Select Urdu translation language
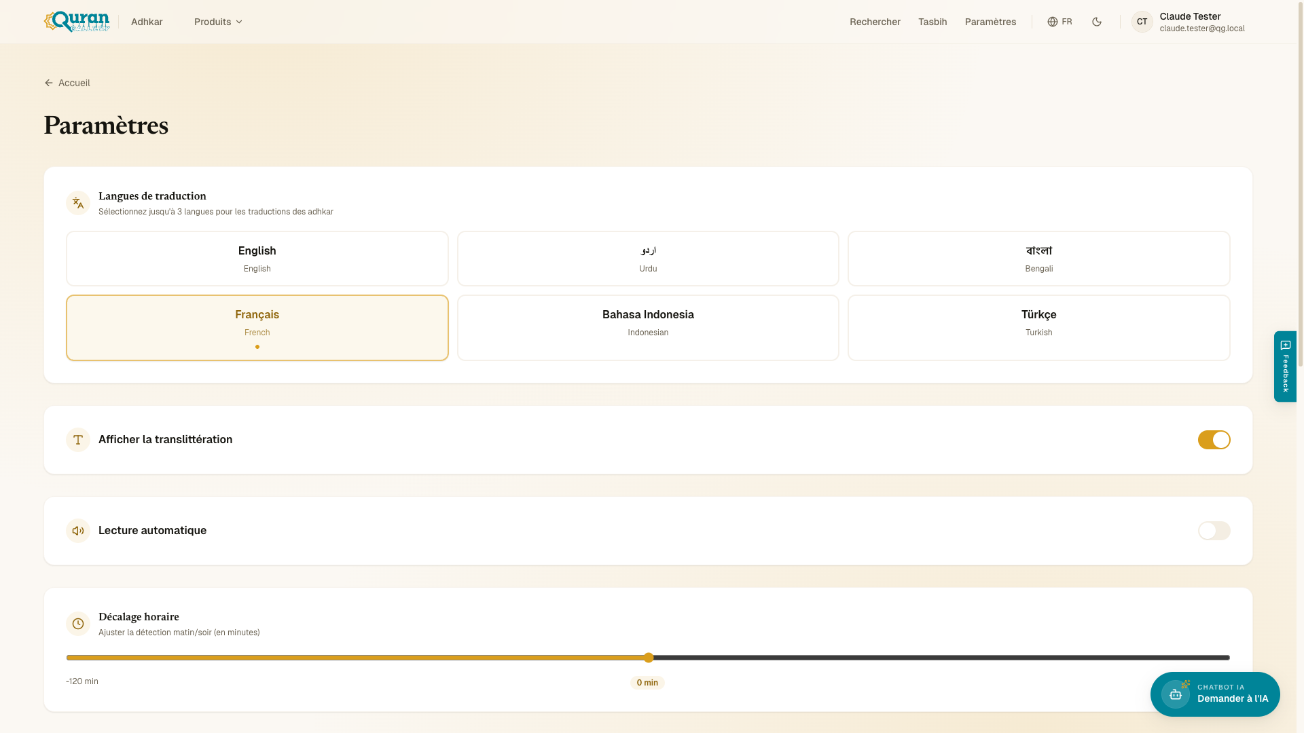 648,259
